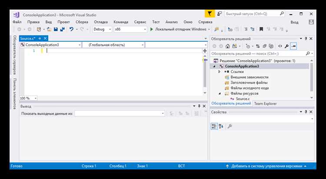326x179 pixels.
Task: Open the Глобальная область scope dropdown
Action: click(113, 45)
